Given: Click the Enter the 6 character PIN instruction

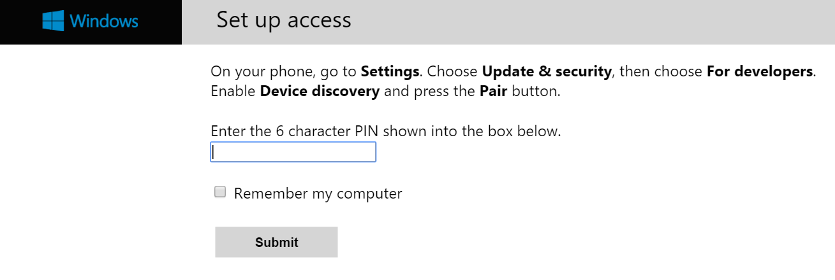Looking at the screenshot, I should [x=386, y=132].
